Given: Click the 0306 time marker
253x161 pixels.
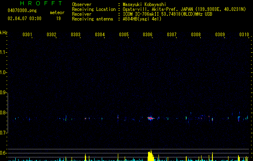Looking at the screenshot, I should 148,35.
